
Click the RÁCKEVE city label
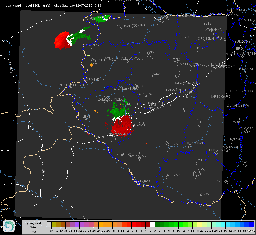(x=247, y=69)
